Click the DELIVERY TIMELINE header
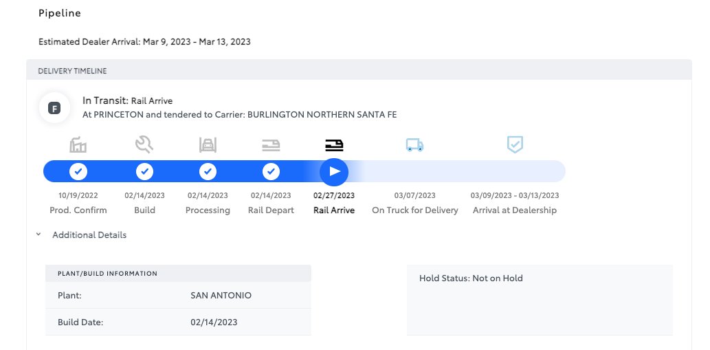710x350 pixels. tap(72, 71)
